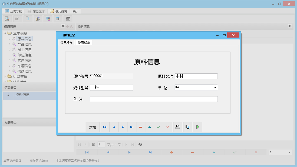Open the report list tool on toolbar

17,19
